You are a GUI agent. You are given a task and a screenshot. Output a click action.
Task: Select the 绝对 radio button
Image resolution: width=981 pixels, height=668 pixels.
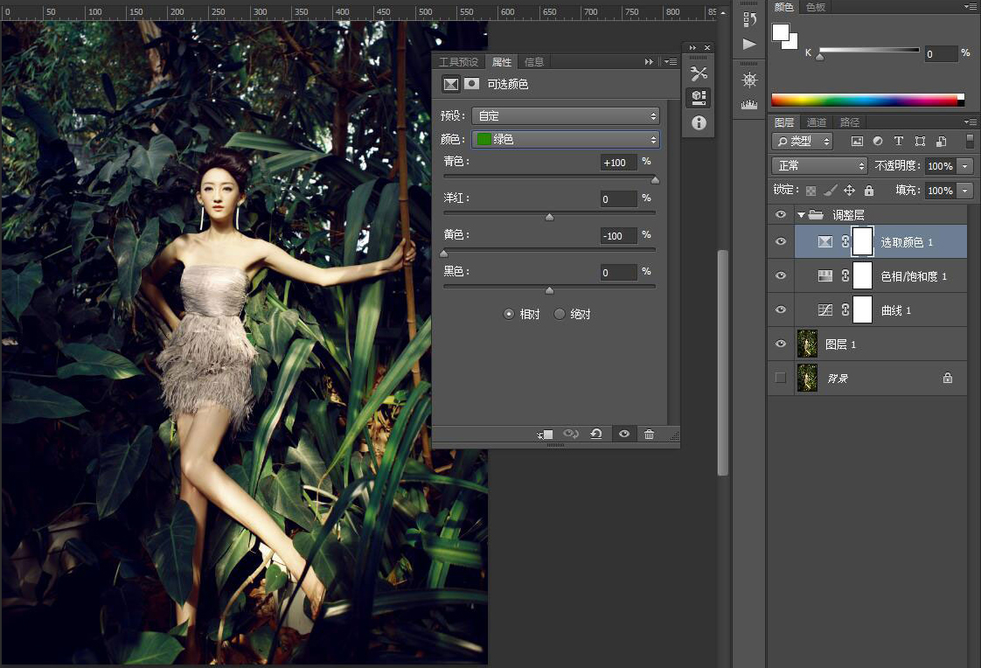(560, 315)
